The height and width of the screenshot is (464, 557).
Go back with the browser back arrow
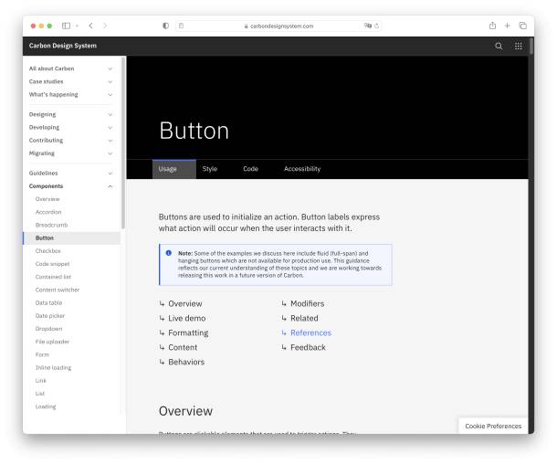coord(91,26)
